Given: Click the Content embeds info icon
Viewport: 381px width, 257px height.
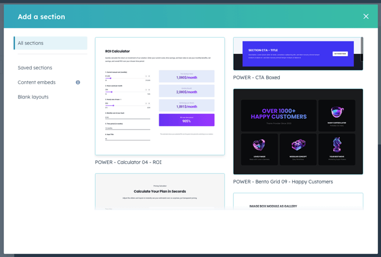Looking at the screenshot, I should coord(78,82).
